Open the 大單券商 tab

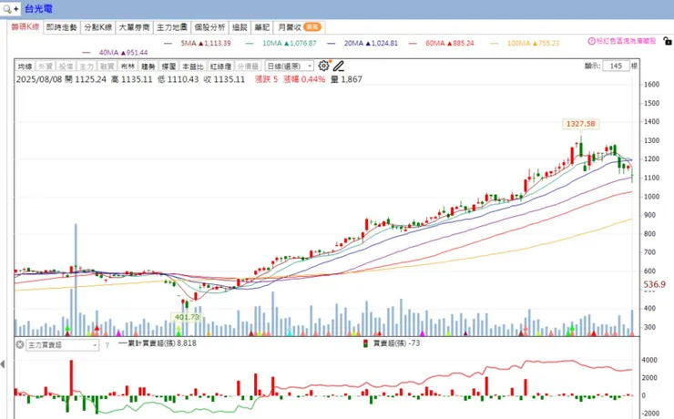coord(134,27)
